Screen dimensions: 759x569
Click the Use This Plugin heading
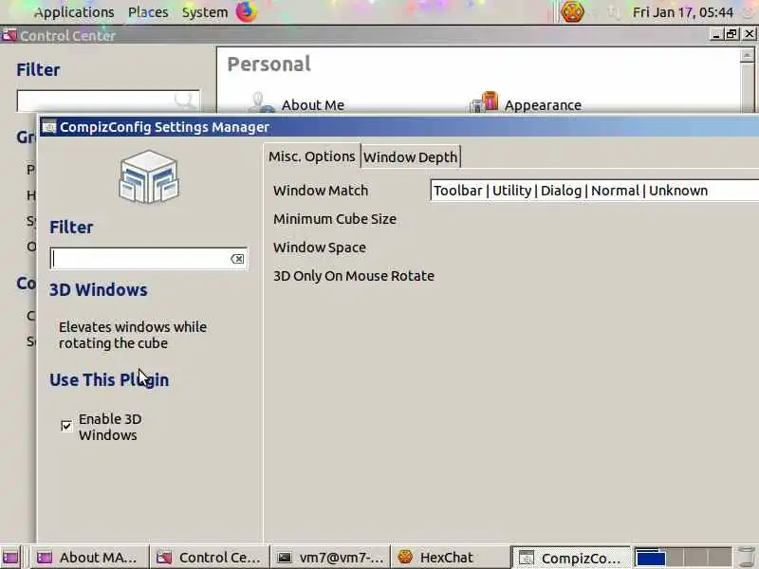109,380
